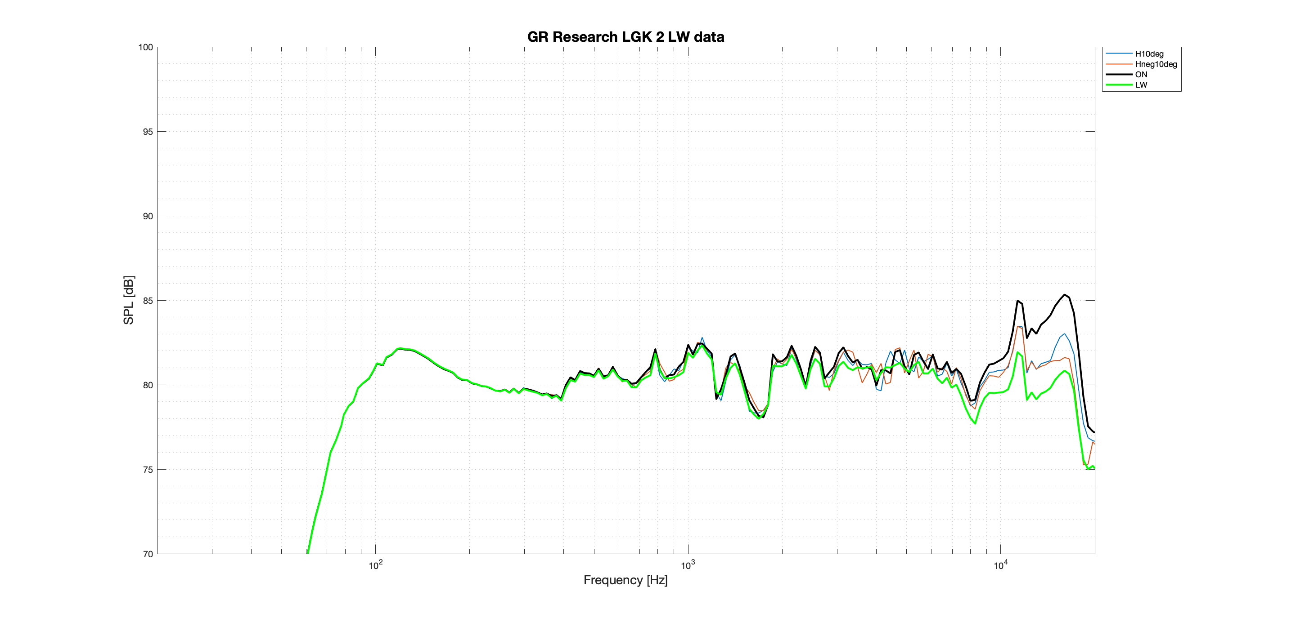This screenshot has height=622, width=1296.
Task: Click the x-axis tick label 10^4
Action: pyautogui.click(x=1000, y=565)
